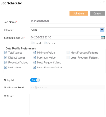Screen dimensions: 106x117
Task: Click the Schedule button
Action: (79, 13)
